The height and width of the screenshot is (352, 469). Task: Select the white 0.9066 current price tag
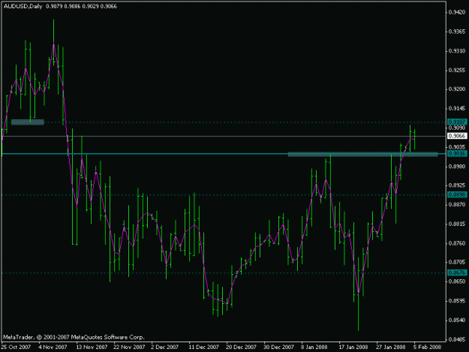[457, 136]
